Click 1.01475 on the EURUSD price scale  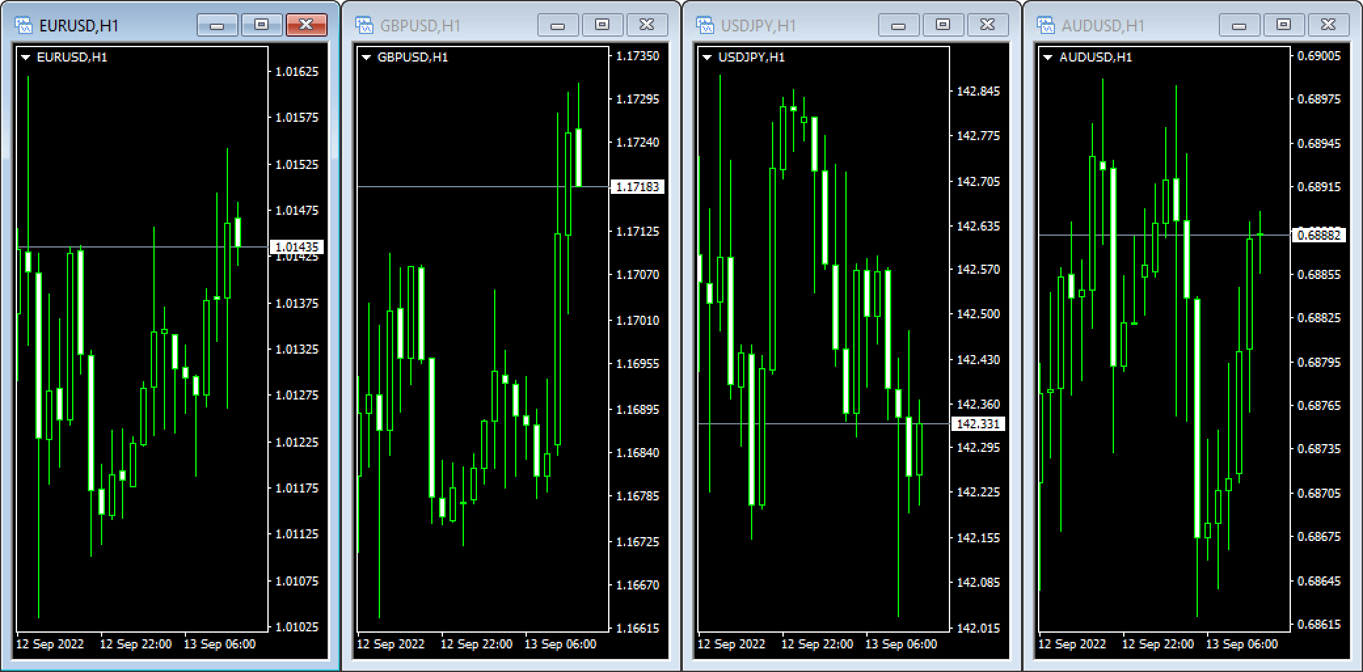[297, 210]
